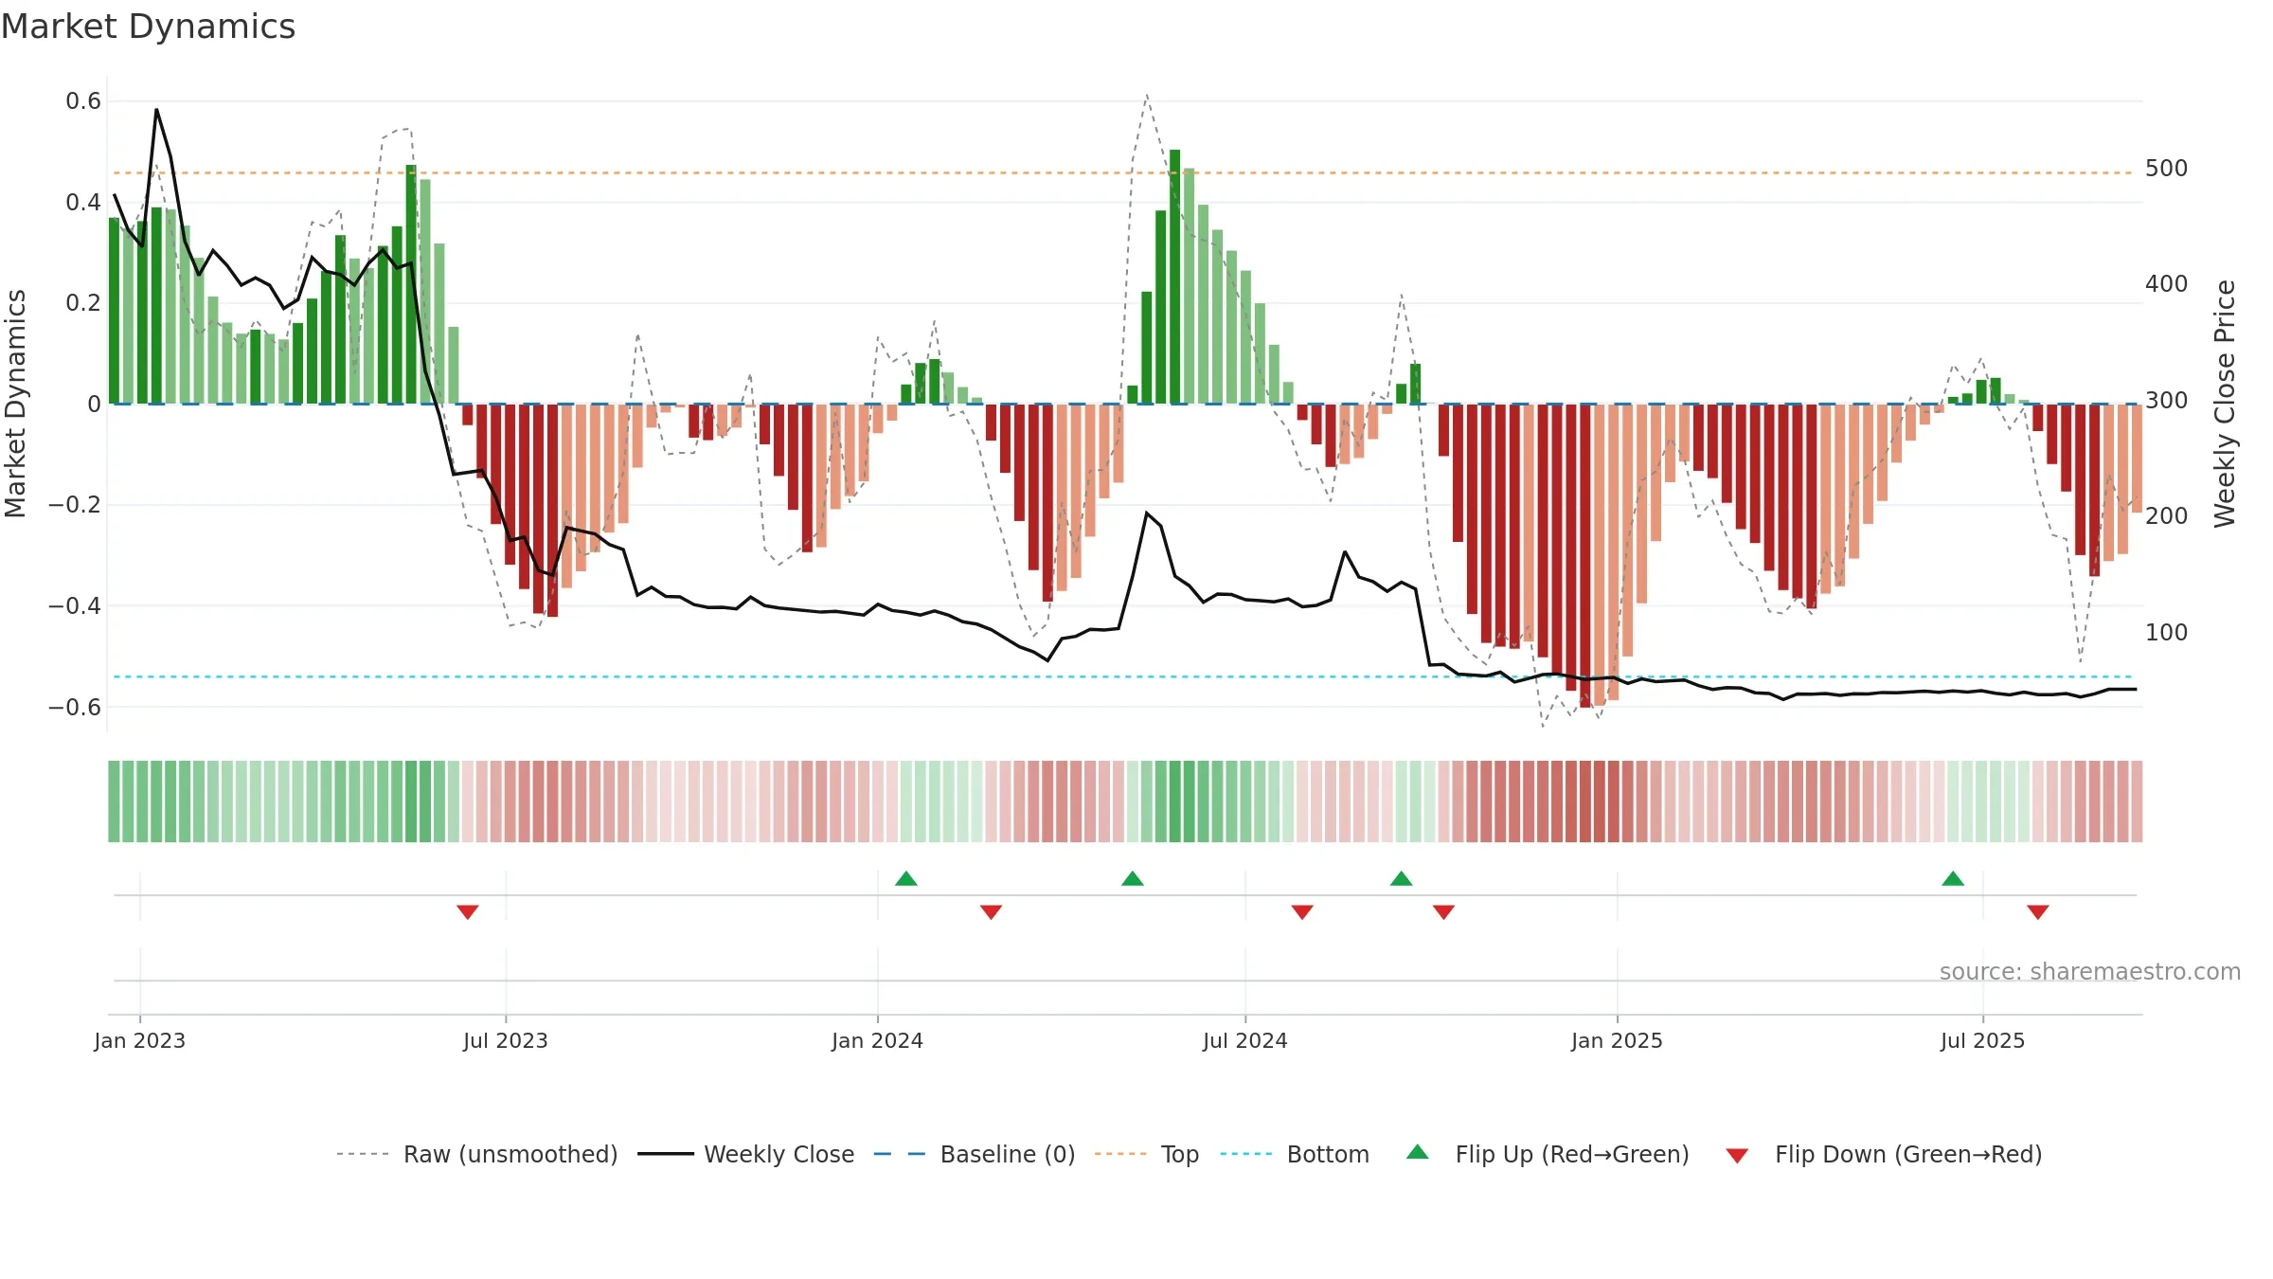Toggle the Top legend entry

tap(1146, 1154)
